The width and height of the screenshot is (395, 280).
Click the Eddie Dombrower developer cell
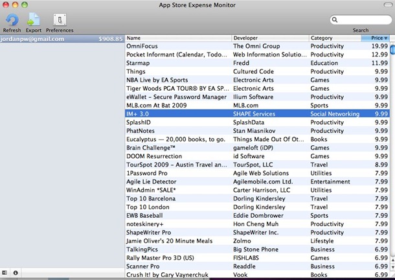coord(258,215)
